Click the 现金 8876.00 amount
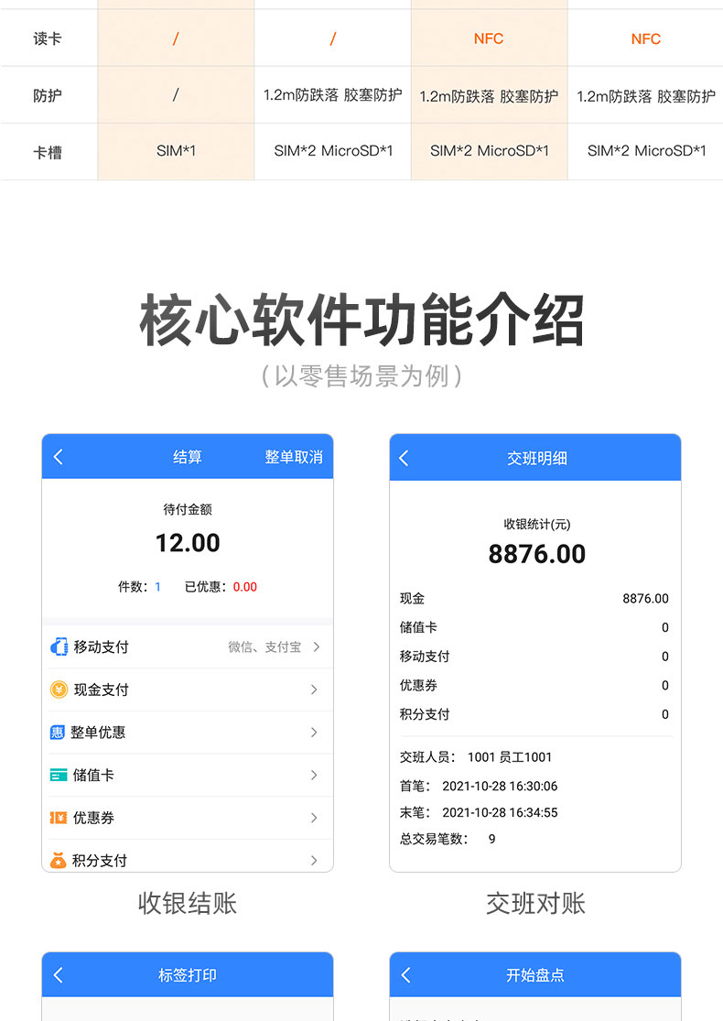This screenshot has height=1021, width=723. (x=645, y=598)
